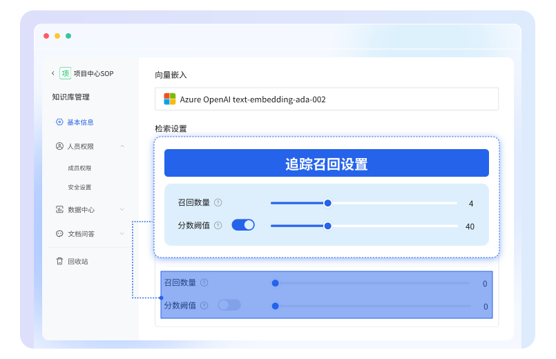Click help icon next to upper 召回数量
The height and width of the screenshot is (359, 556).
point(218,202)
